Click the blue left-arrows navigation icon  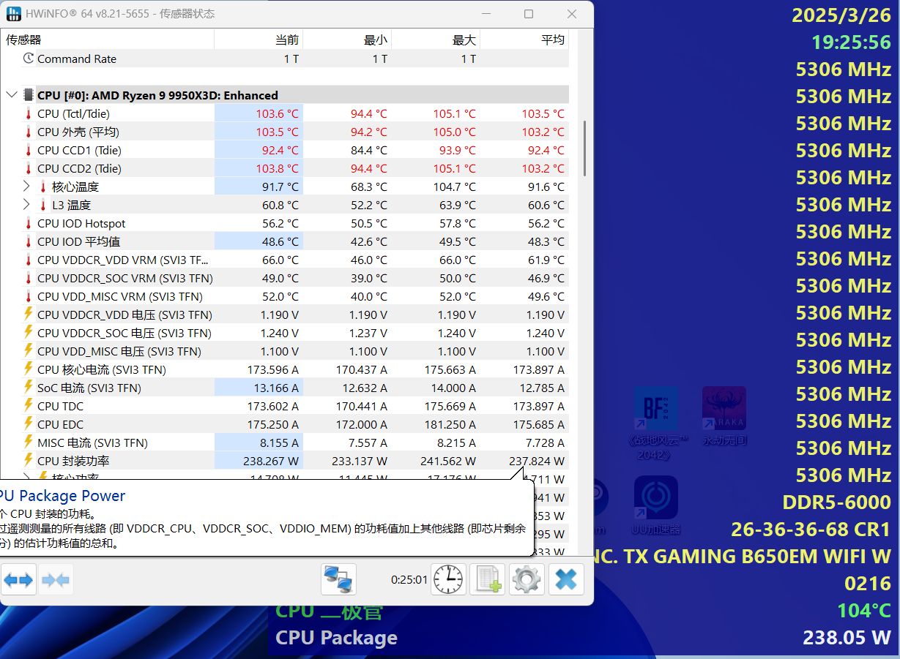18,579
